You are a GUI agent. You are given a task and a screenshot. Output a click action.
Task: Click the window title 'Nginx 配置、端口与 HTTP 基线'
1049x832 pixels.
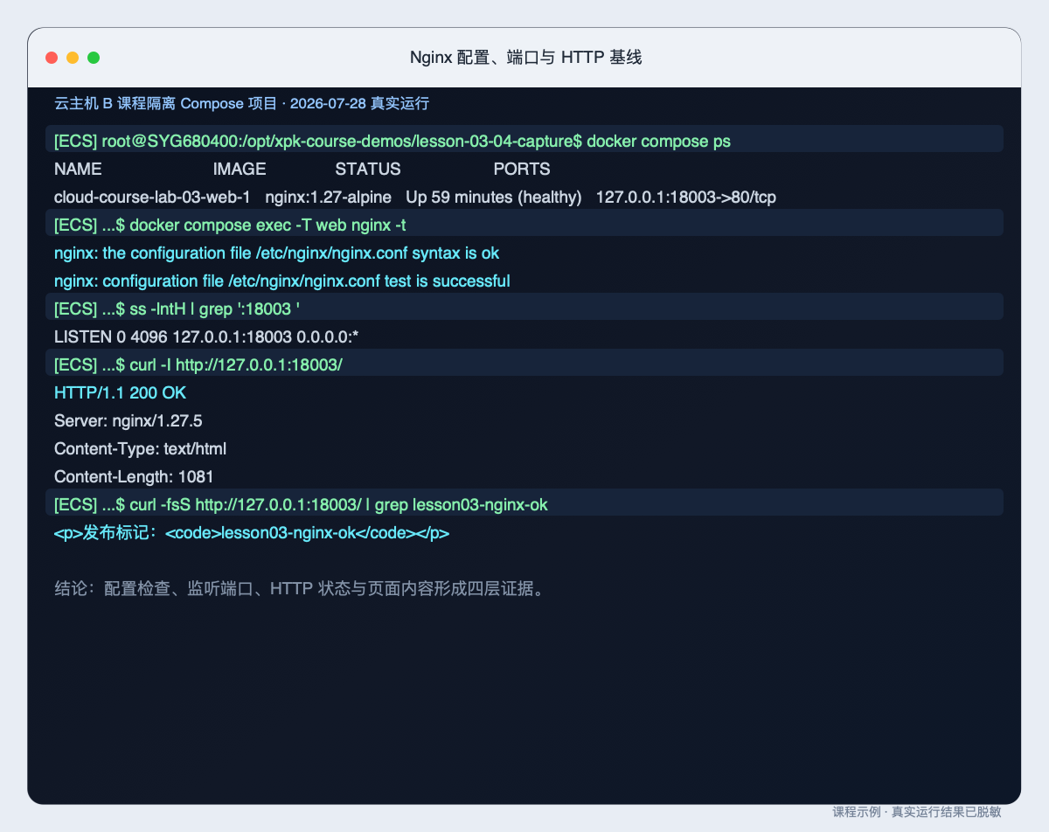(526, 58)
